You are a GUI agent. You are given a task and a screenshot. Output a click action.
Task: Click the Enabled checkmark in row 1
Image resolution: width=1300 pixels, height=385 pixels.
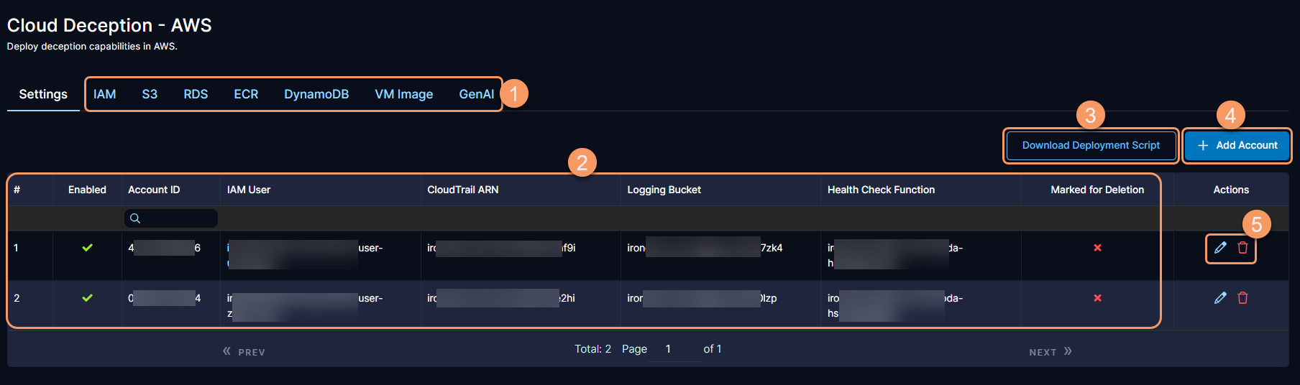pos(87,248)
